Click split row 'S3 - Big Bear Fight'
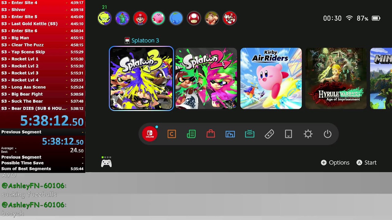This screenshot has width=392, height=220. pos(43,94)
